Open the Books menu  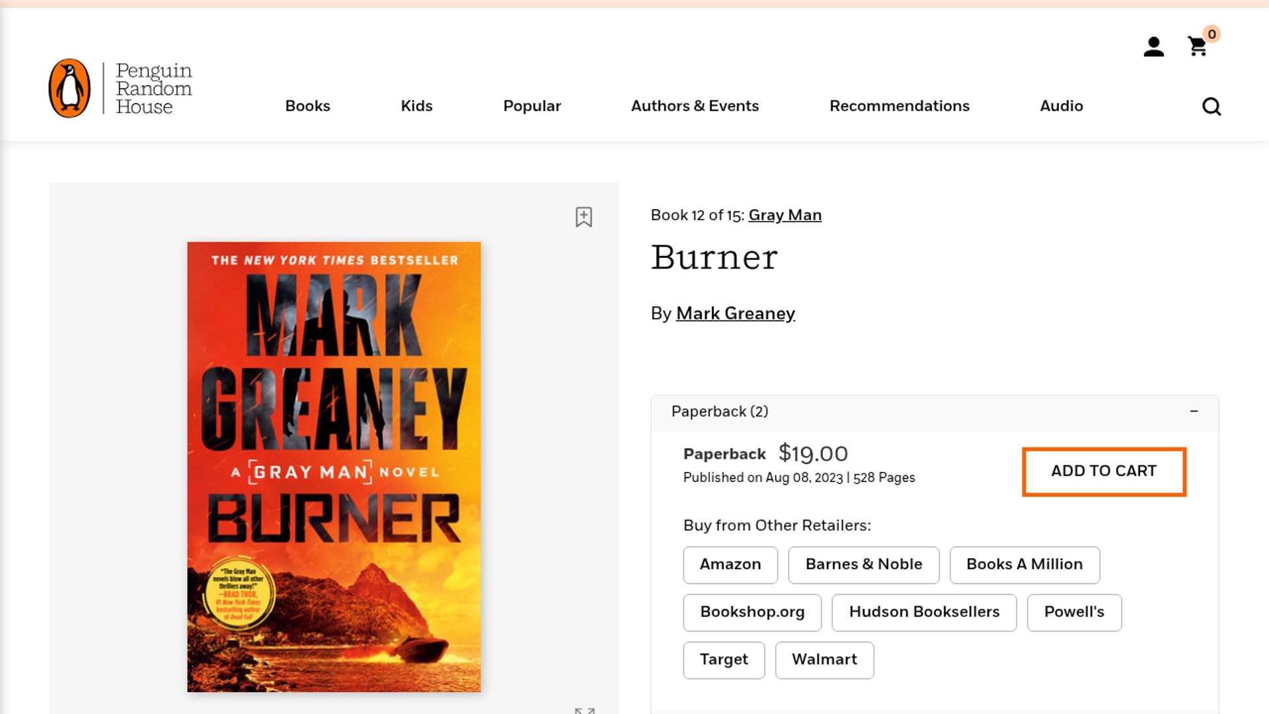point(307,106)
